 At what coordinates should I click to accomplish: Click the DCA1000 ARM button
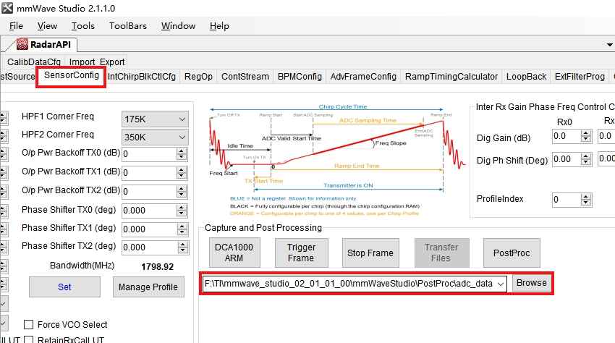point(234,253)
